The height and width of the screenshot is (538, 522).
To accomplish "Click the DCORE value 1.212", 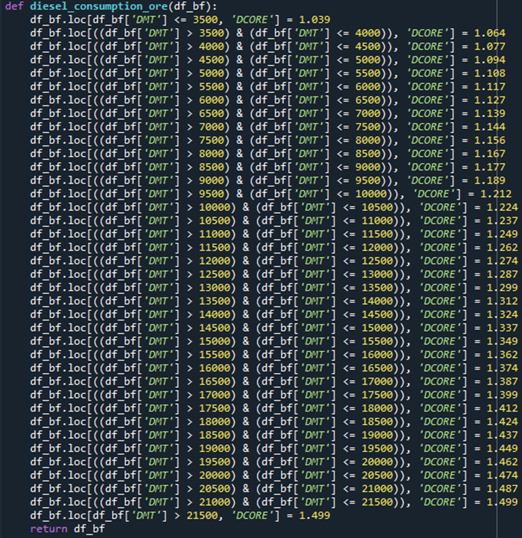I will pos(496,194).
